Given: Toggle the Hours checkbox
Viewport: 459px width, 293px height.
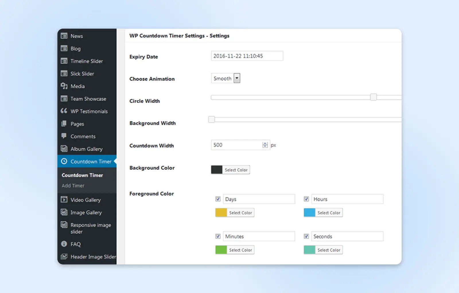Looking at the screenshot, I should pos(306,199).
